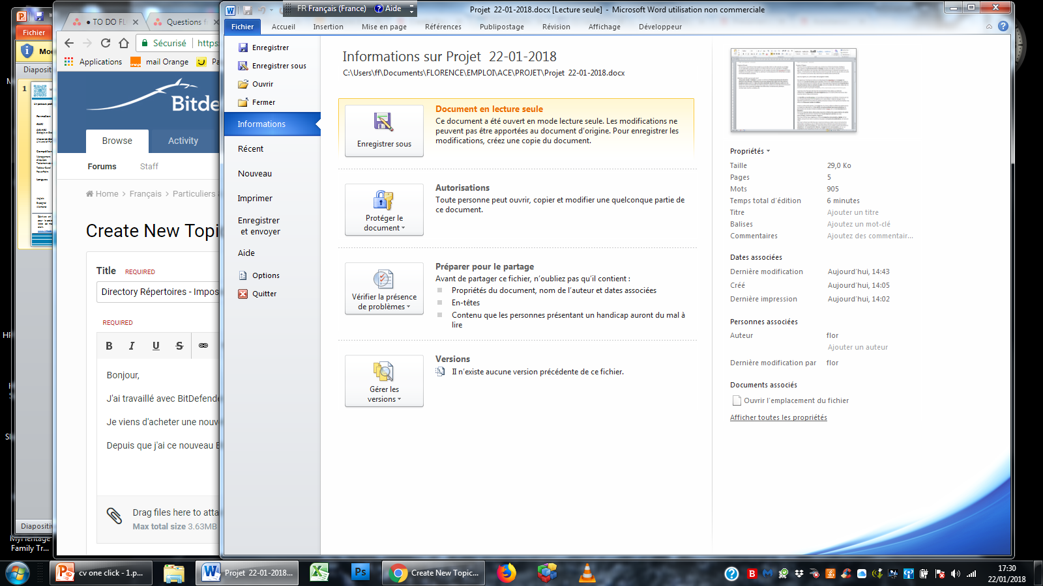This screenshot has height=586, width=1043.
Task: Go to the Imprimer section
Action: 255,199
